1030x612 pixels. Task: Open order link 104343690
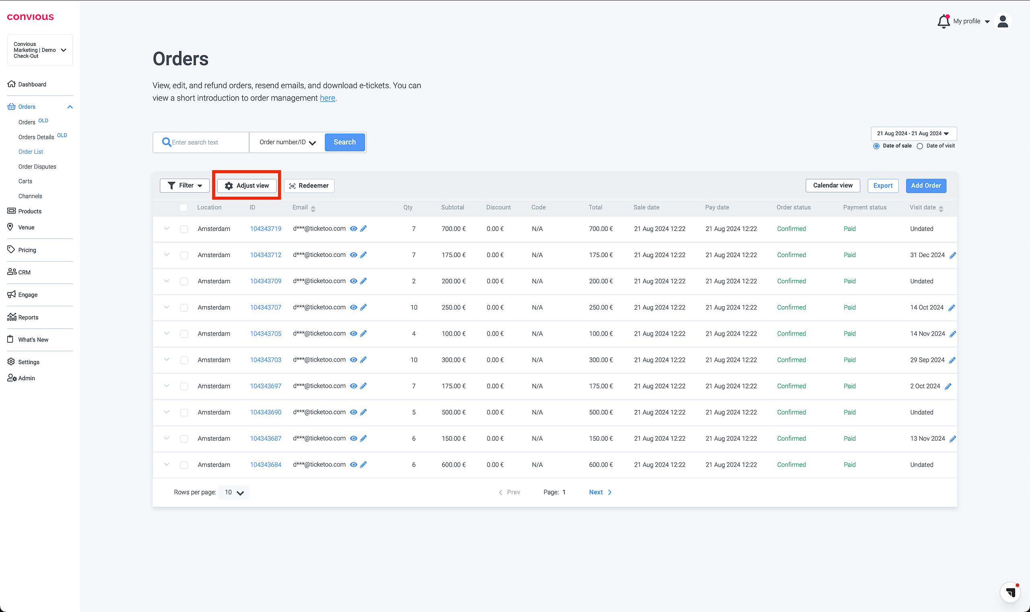[x=266, y=412]
